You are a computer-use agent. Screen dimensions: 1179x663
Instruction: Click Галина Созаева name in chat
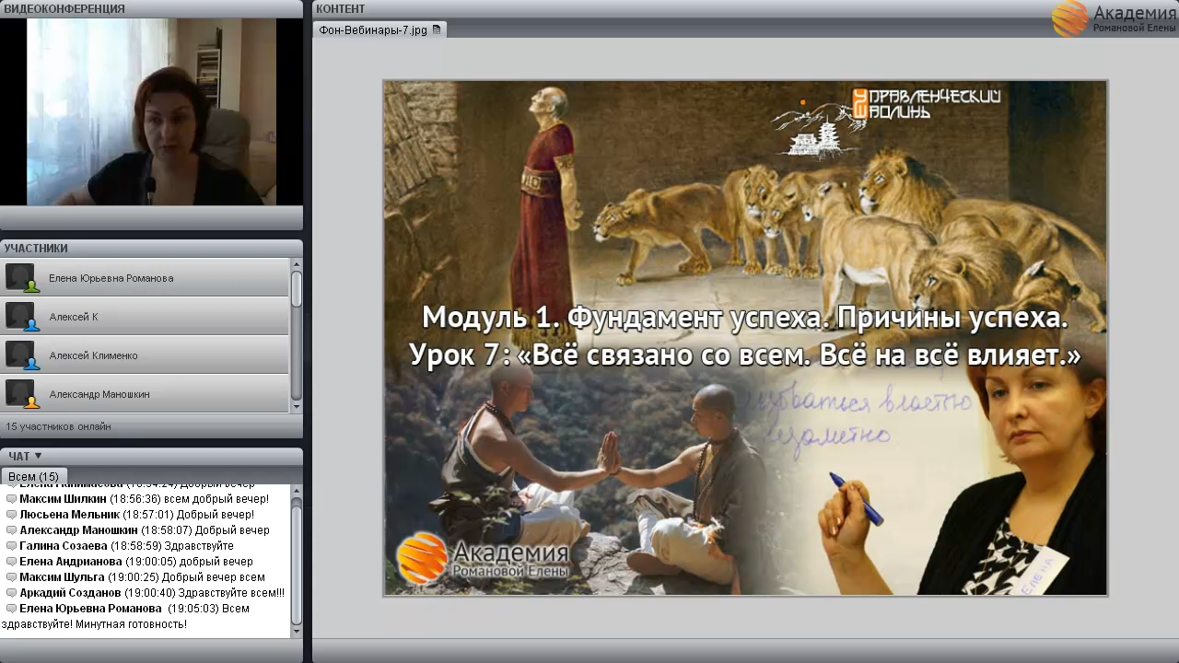click(64, 546)
